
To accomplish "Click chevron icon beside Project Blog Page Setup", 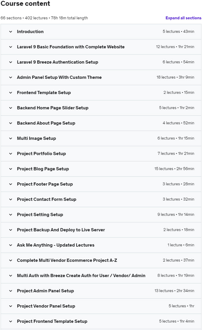I will pyautogui.click(x=11, y=169).
